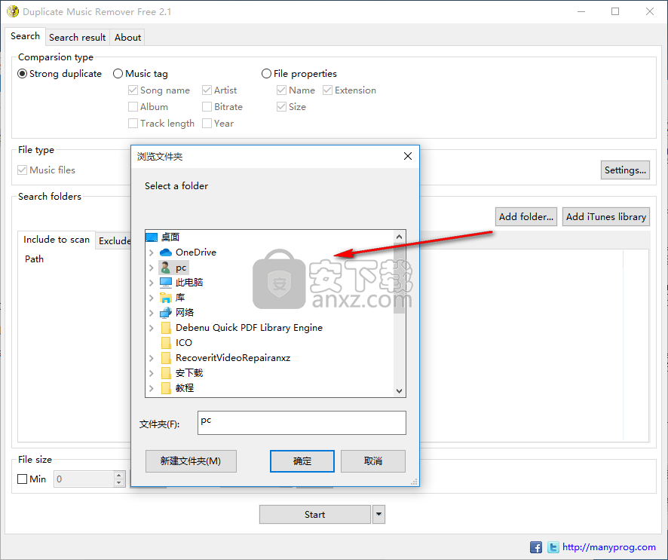Toggle the Song name checkbox
Viewport: 668px width, 560px height.
point(133,90)
